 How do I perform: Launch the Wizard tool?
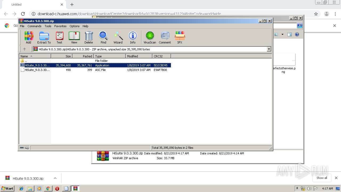pyautogui.click(x=118, y=37)
